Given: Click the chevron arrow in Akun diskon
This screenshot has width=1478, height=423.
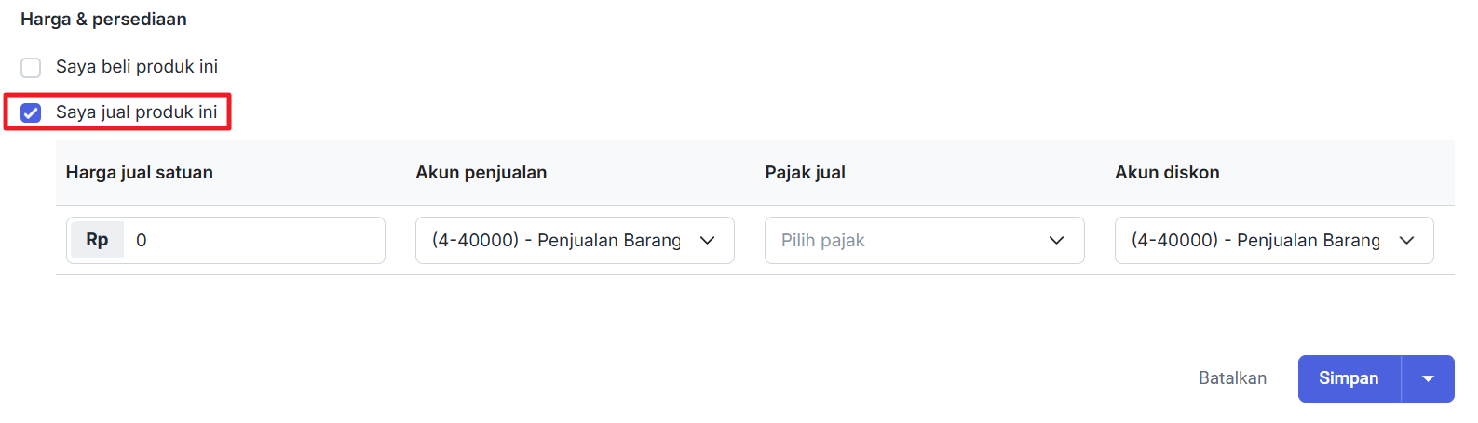Looking at the screenshot, I should [x=1406, y=241].
